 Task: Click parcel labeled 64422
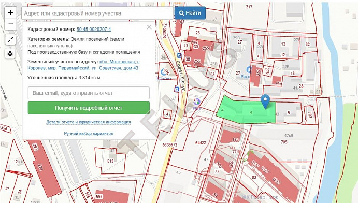[x=201, y=143]
